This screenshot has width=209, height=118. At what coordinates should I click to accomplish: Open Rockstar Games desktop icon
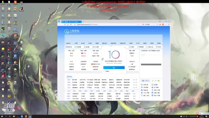[9, 97]
